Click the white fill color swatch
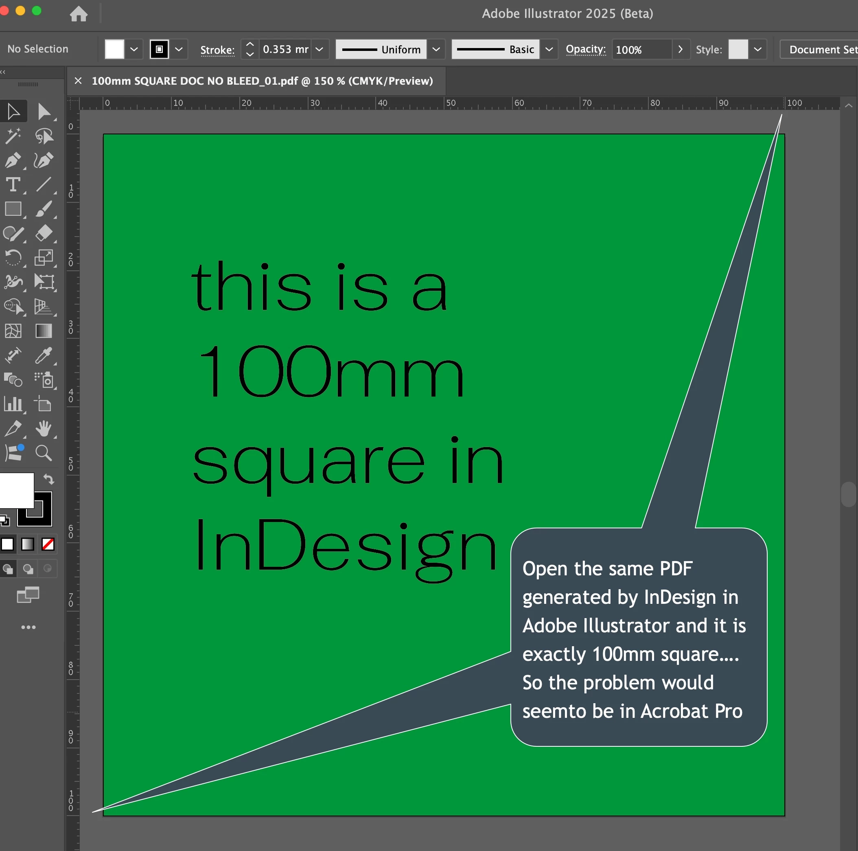The width and height of the screenshot is (858, 851). tap(114, 49)
